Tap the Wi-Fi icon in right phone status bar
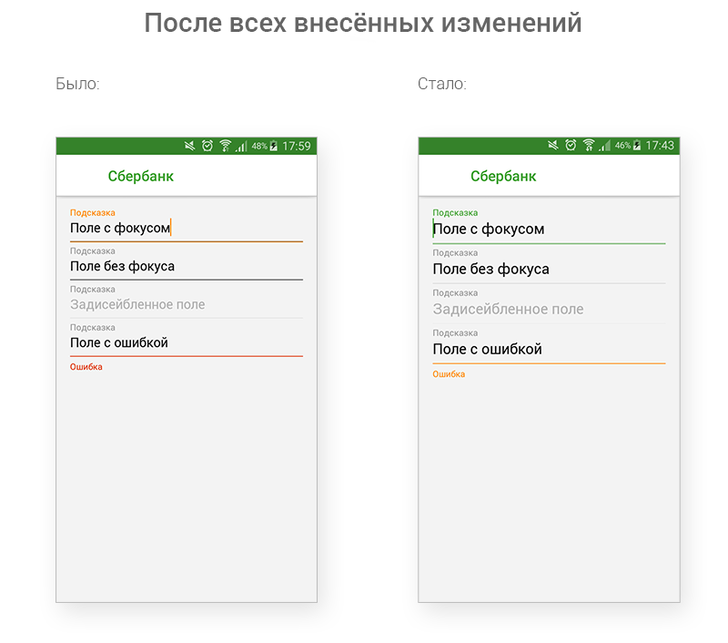The width and height of the screenshot is (728, 643). tap(588, 146)
